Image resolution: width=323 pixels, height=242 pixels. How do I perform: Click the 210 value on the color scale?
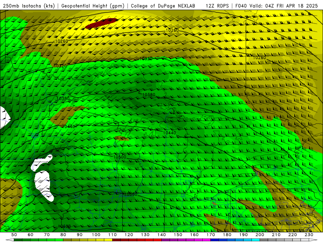point(276,235)
